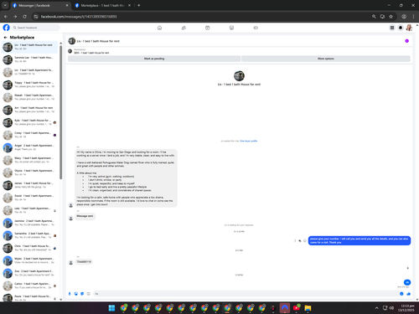This screenshot has width=419, height=314.
Task: Switch to the Messenger | Facebook tab
Action: (41, 5)
